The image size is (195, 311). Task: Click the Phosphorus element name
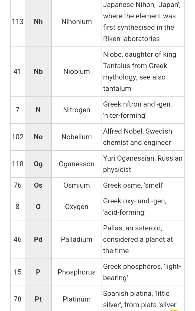pos(76,272)
